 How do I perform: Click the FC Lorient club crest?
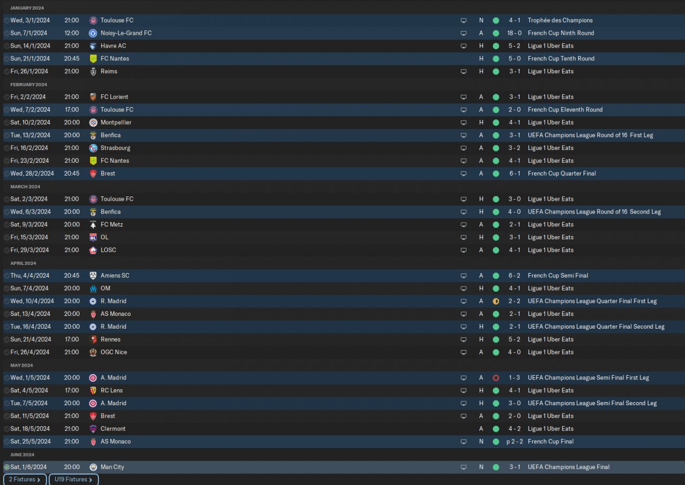click(x=93, y=97)
